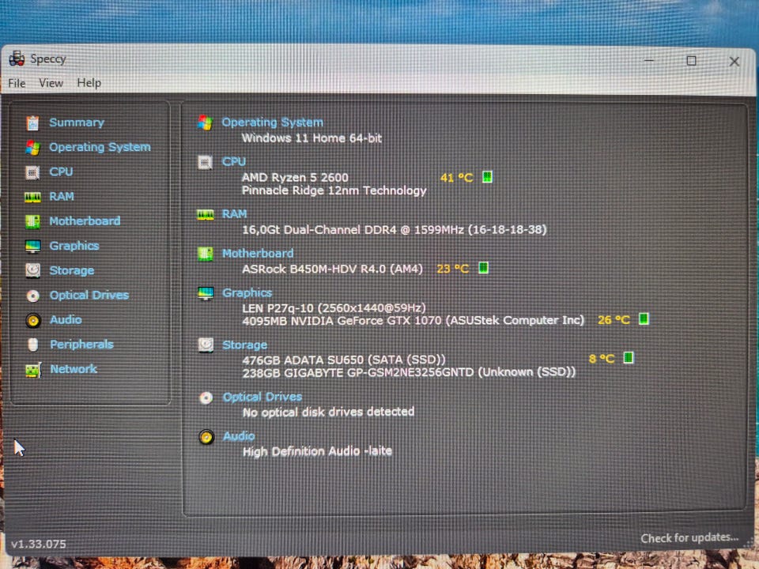Click the CPU temperature value 41 °C
The height and width of the screenshot is (569, 759).
pos(456,178)
